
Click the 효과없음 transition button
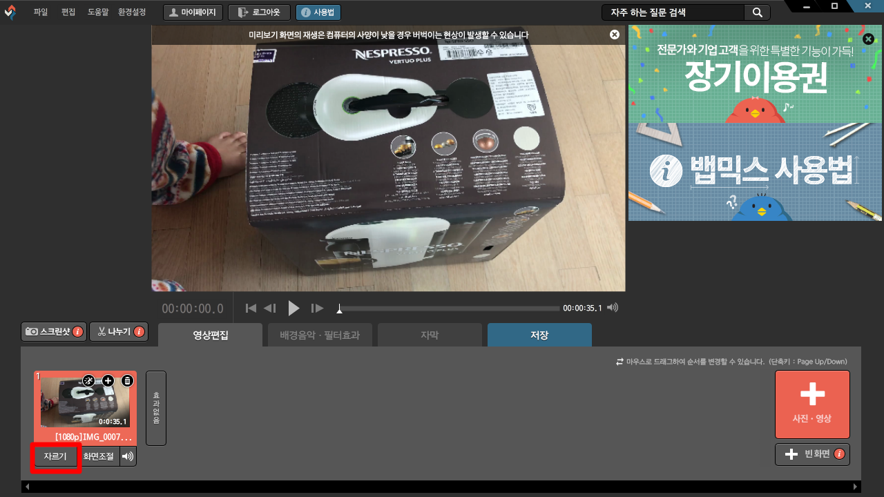pos(156,408)
